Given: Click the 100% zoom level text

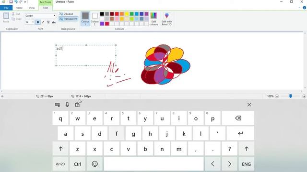Looking at the screenshot, I should [270, 97].
